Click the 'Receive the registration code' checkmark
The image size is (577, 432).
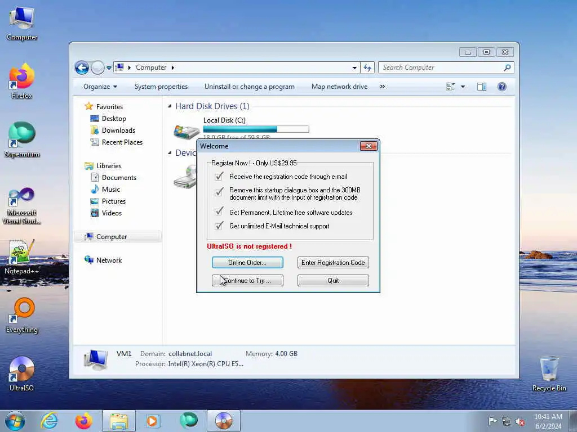pyautogui.click(x=219, y=176)
